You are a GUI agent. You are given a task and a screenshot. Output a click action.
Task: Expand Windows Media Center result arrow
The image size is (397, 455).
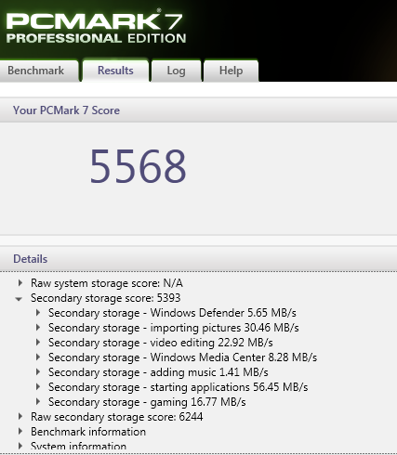click(38, 357)
